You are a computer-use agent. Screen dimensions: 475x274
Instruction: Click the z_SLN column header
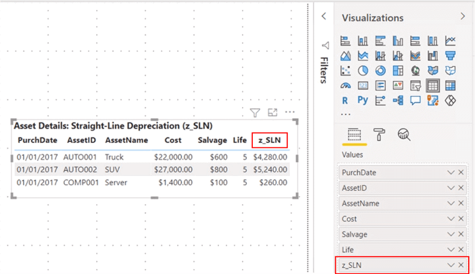tap(269, 140)
